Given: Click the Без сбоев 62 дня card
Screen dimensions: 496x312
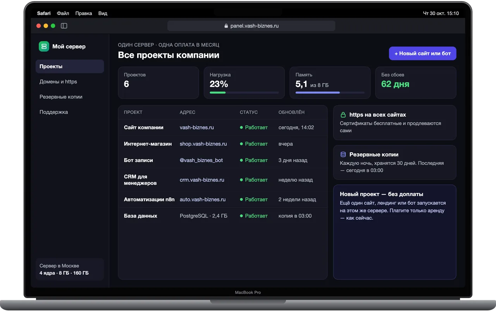Looking at the screenshot, I should point(416,83).
